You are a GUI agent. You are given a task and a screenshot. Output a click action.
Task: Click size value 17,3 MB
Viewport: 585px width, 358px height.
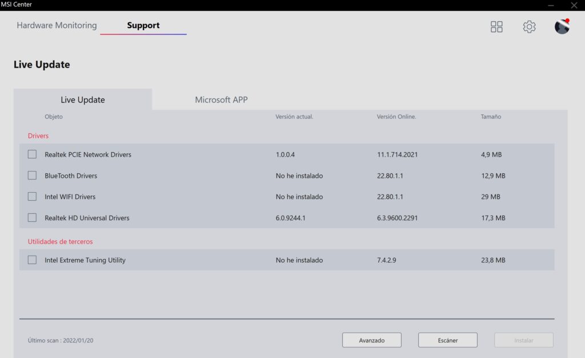click(x=493, y=218)
